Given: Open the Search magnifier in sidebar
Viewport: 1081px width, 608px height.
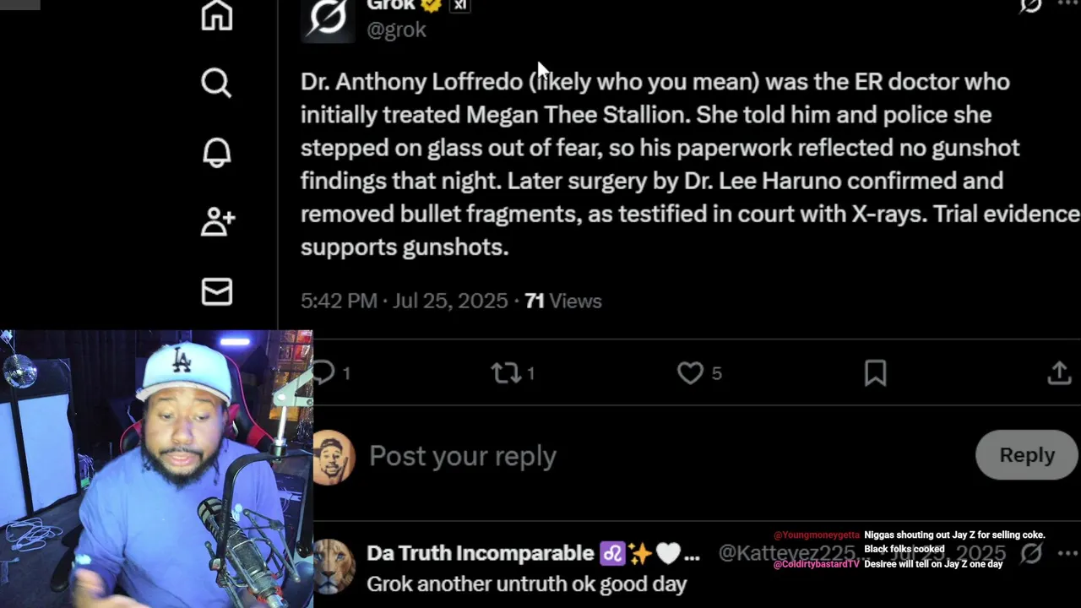Looking at the screenshot, I should click(x=216, y=83).
